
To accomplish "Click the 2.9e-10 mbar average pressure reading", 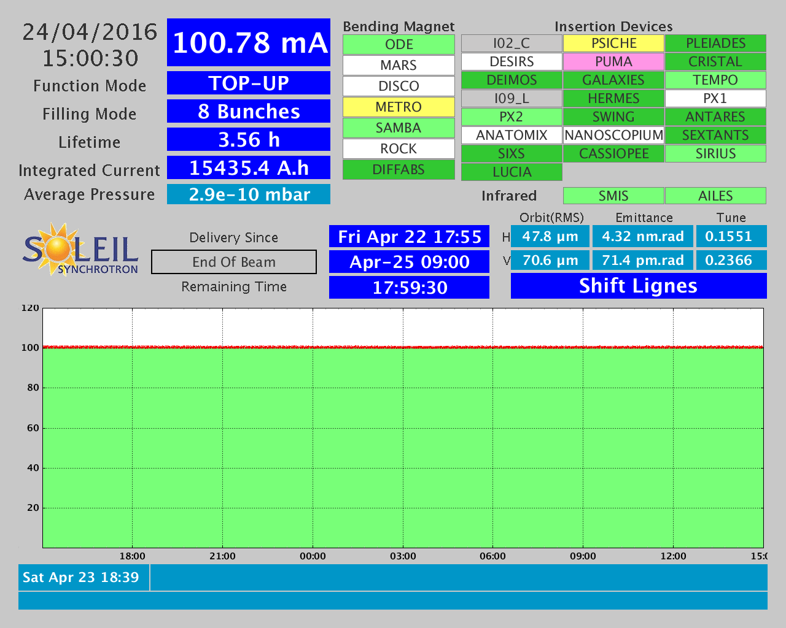I will [249, 194].
